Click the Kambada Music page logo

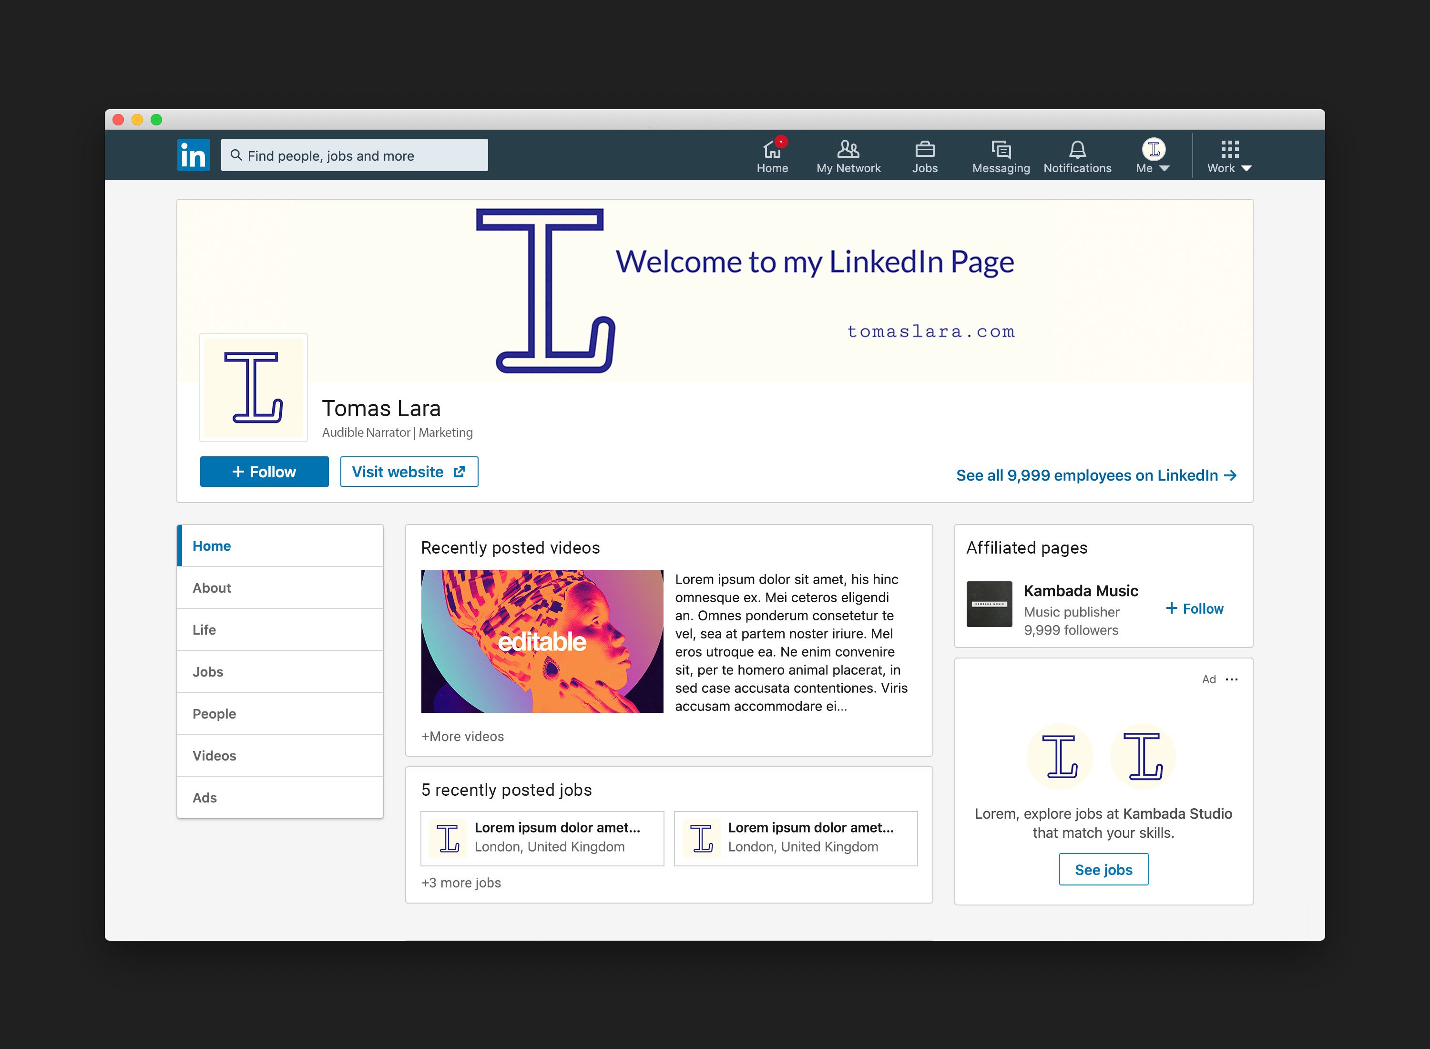point(989,604)
